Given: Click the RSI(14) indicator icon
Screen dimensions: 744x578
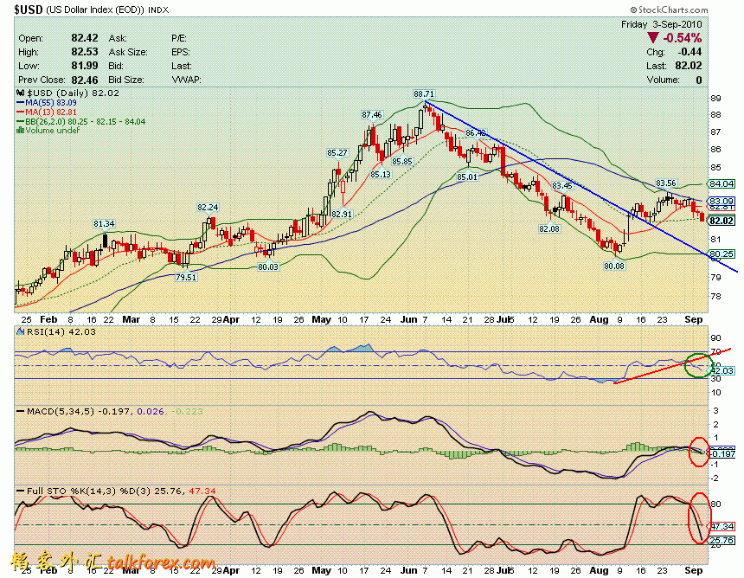Looking at the screenshot, I should click(21, 331).
